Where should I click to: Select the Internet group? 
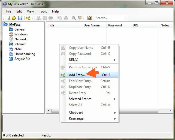tap(20, 44)
